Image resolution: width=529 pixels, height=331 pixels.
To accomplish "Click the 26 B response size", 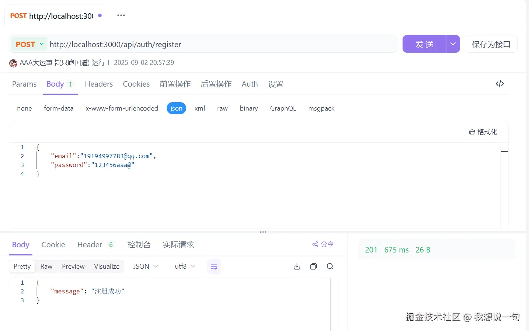I will [423, 250].
